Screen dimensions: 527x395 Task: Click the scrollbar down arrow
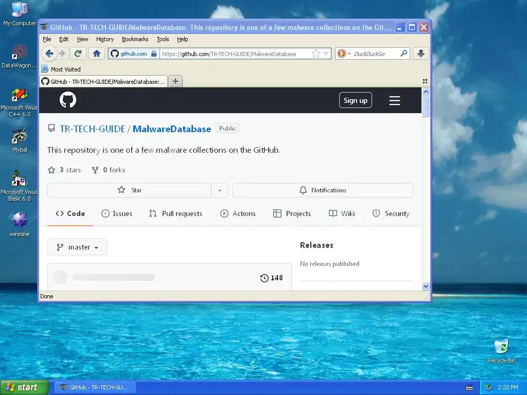[426, 286]
